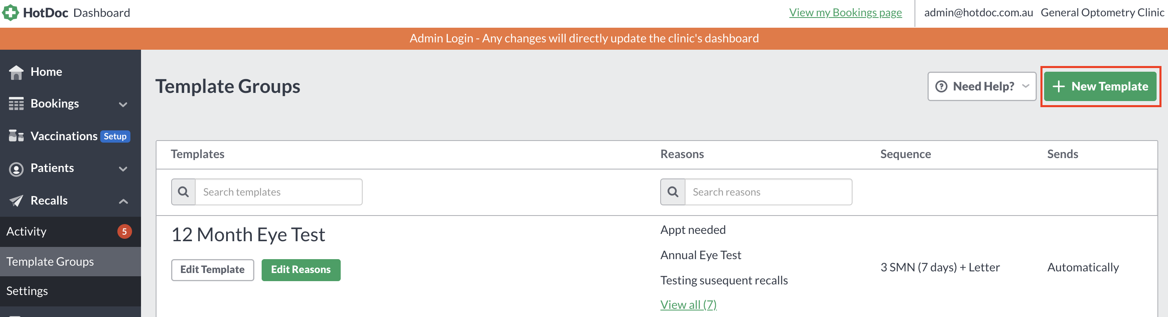Click the Recalls paper plane icon
1168x317 pixels.
pyautogui.click(x=16, y=200)
